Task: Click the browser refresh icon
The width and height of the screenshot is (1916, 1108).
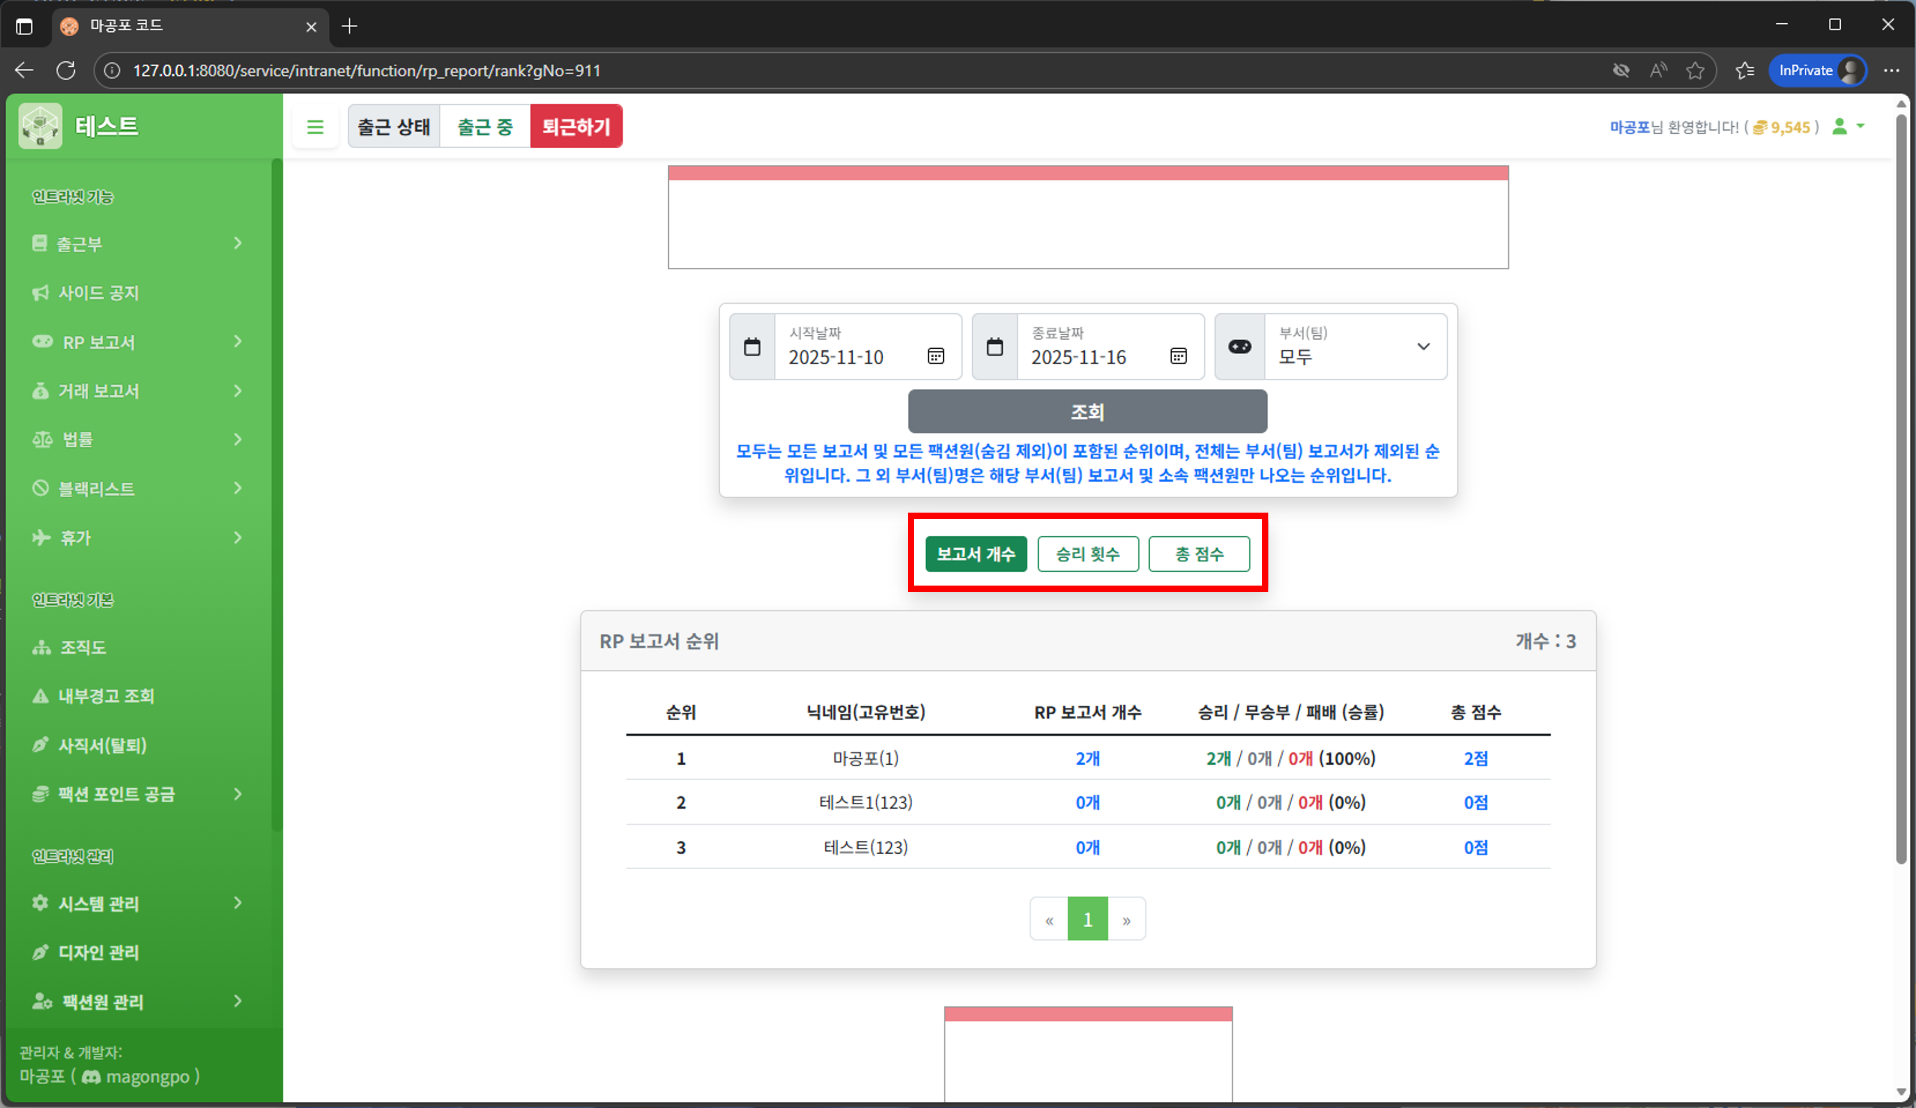Action: 66,71
